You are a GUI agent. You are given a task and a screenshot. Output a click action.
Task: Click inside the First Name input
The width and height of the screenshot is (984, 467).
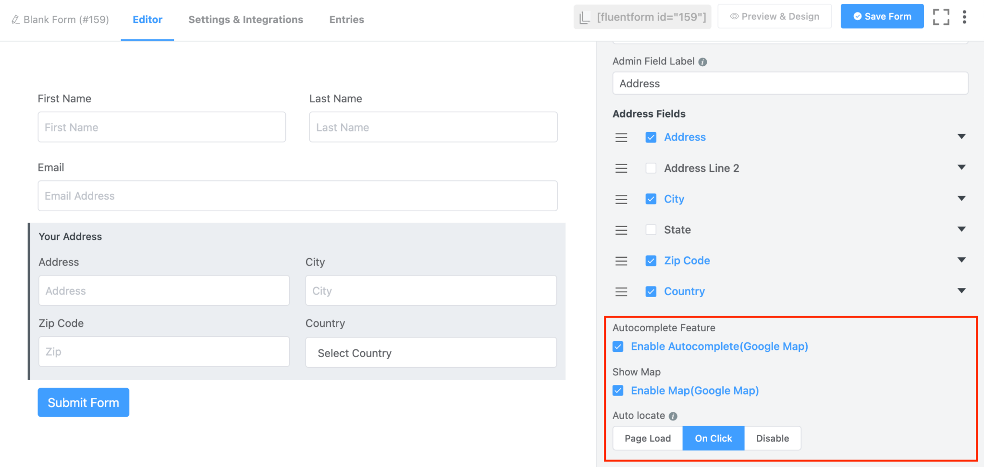coord(162,127)
